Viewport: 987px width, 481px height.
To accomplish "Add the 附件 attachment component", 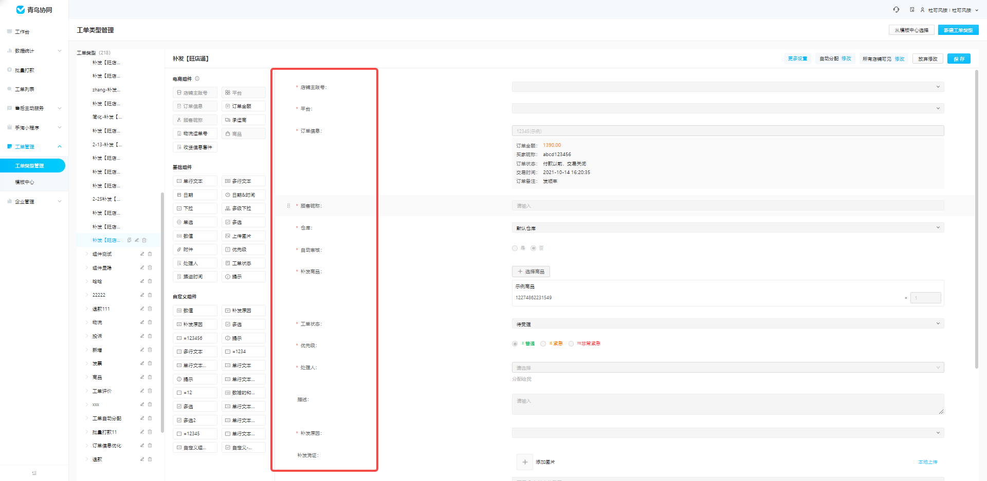I will (x=195, y=249).
